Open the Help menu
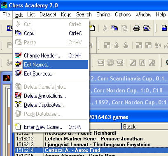Image resolution: width=168 pixels, height=156 pixels. (x=161, y=15)
